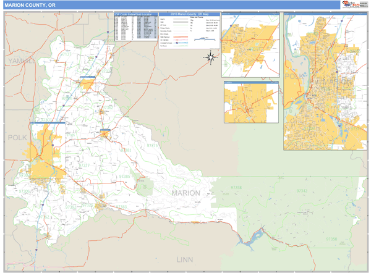Open the large Salem city inset map

[325, 82]
